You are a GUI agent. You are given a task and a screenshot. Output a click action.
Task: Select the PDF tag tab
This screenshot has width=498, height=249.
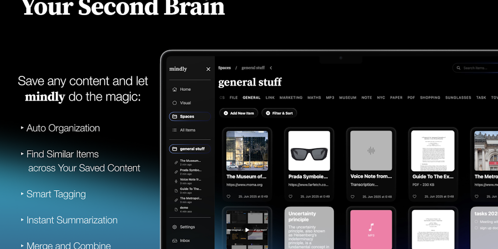coord(411,98)
